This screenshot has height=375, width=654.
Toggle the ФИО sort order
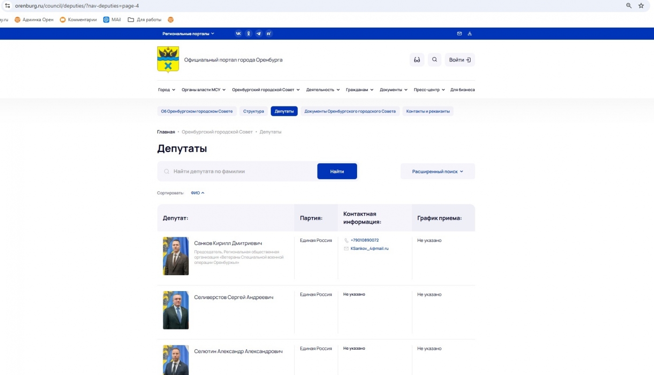tap(198, 193)
